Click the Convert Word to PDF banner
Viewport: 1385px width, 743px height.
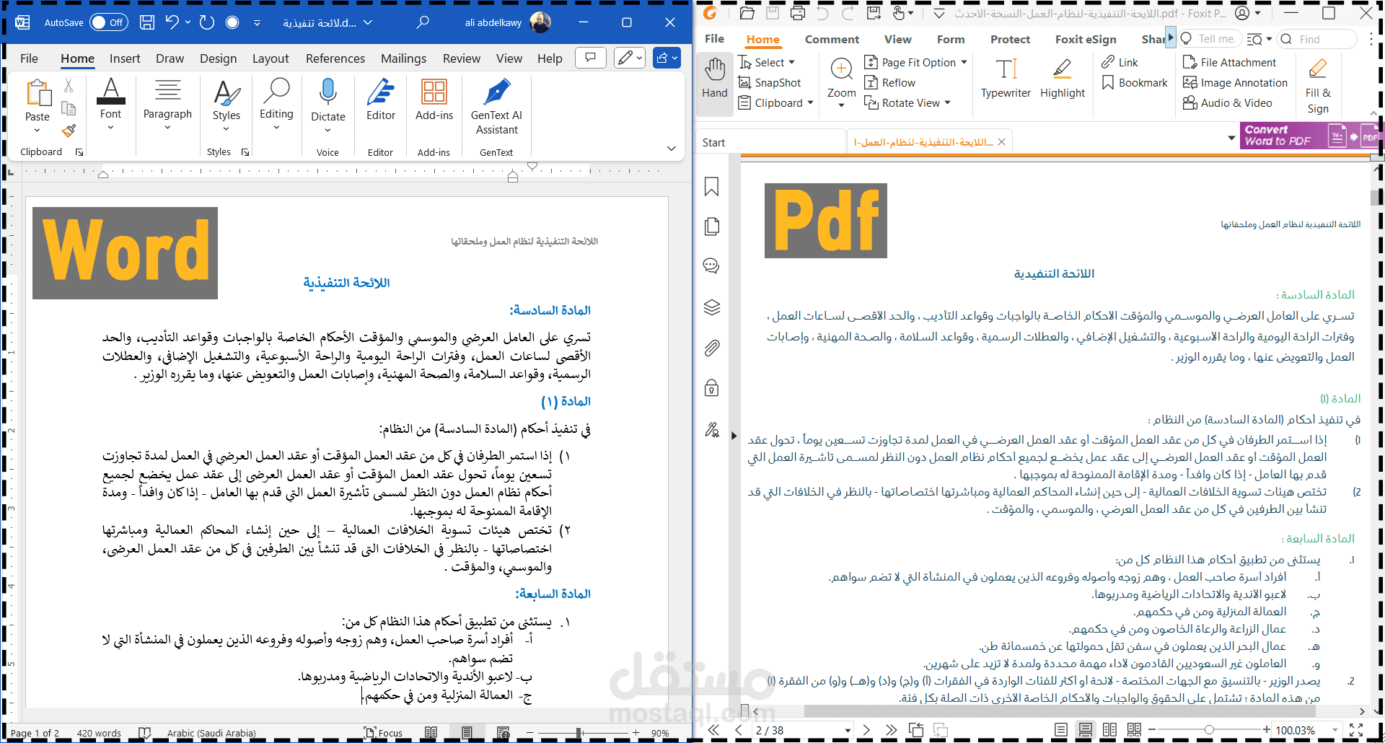click(1311, 136)
